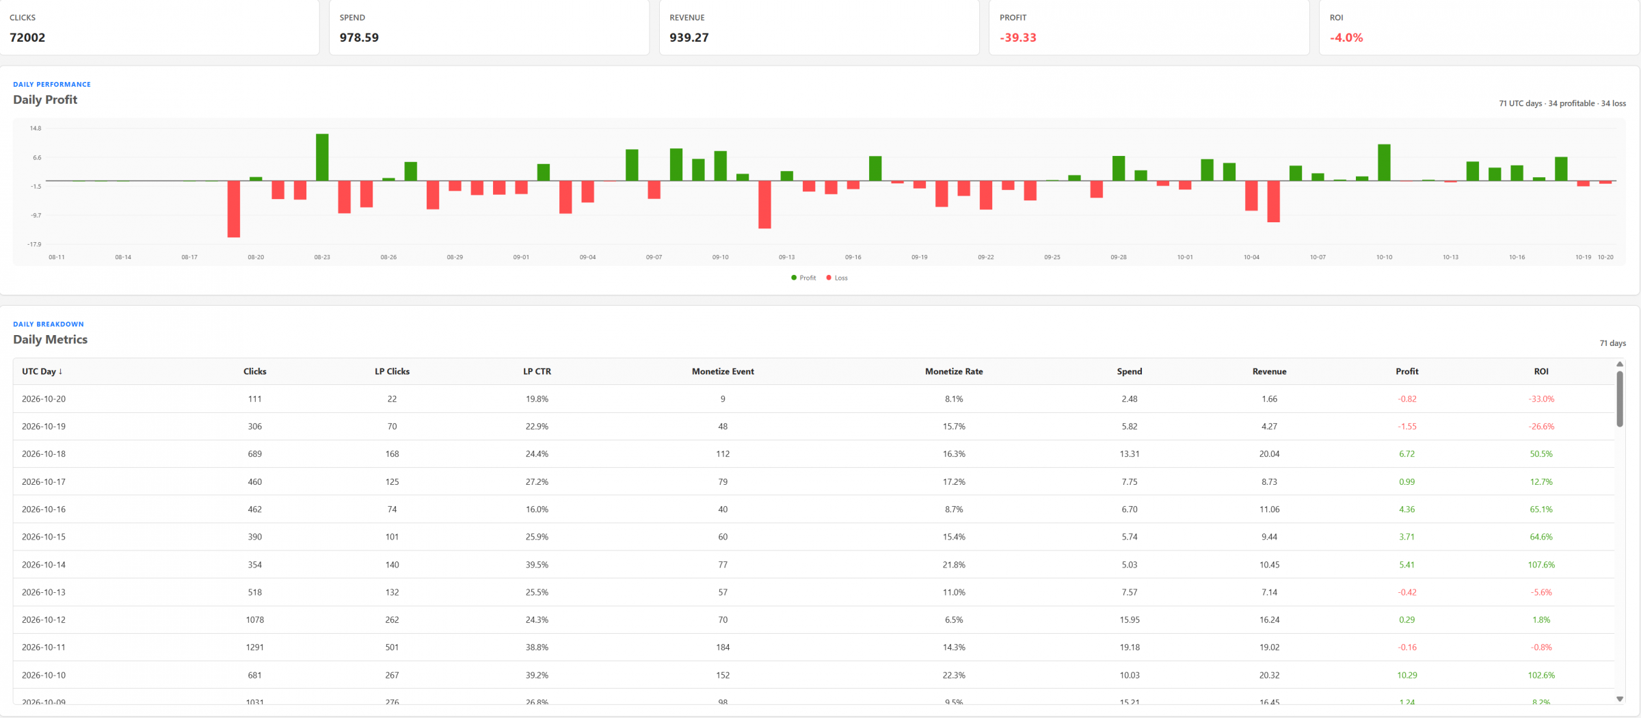This screenshot has width=1641, height=718.
Task: Toggle the Profit legend series in chart
Action: click(803, 278)
